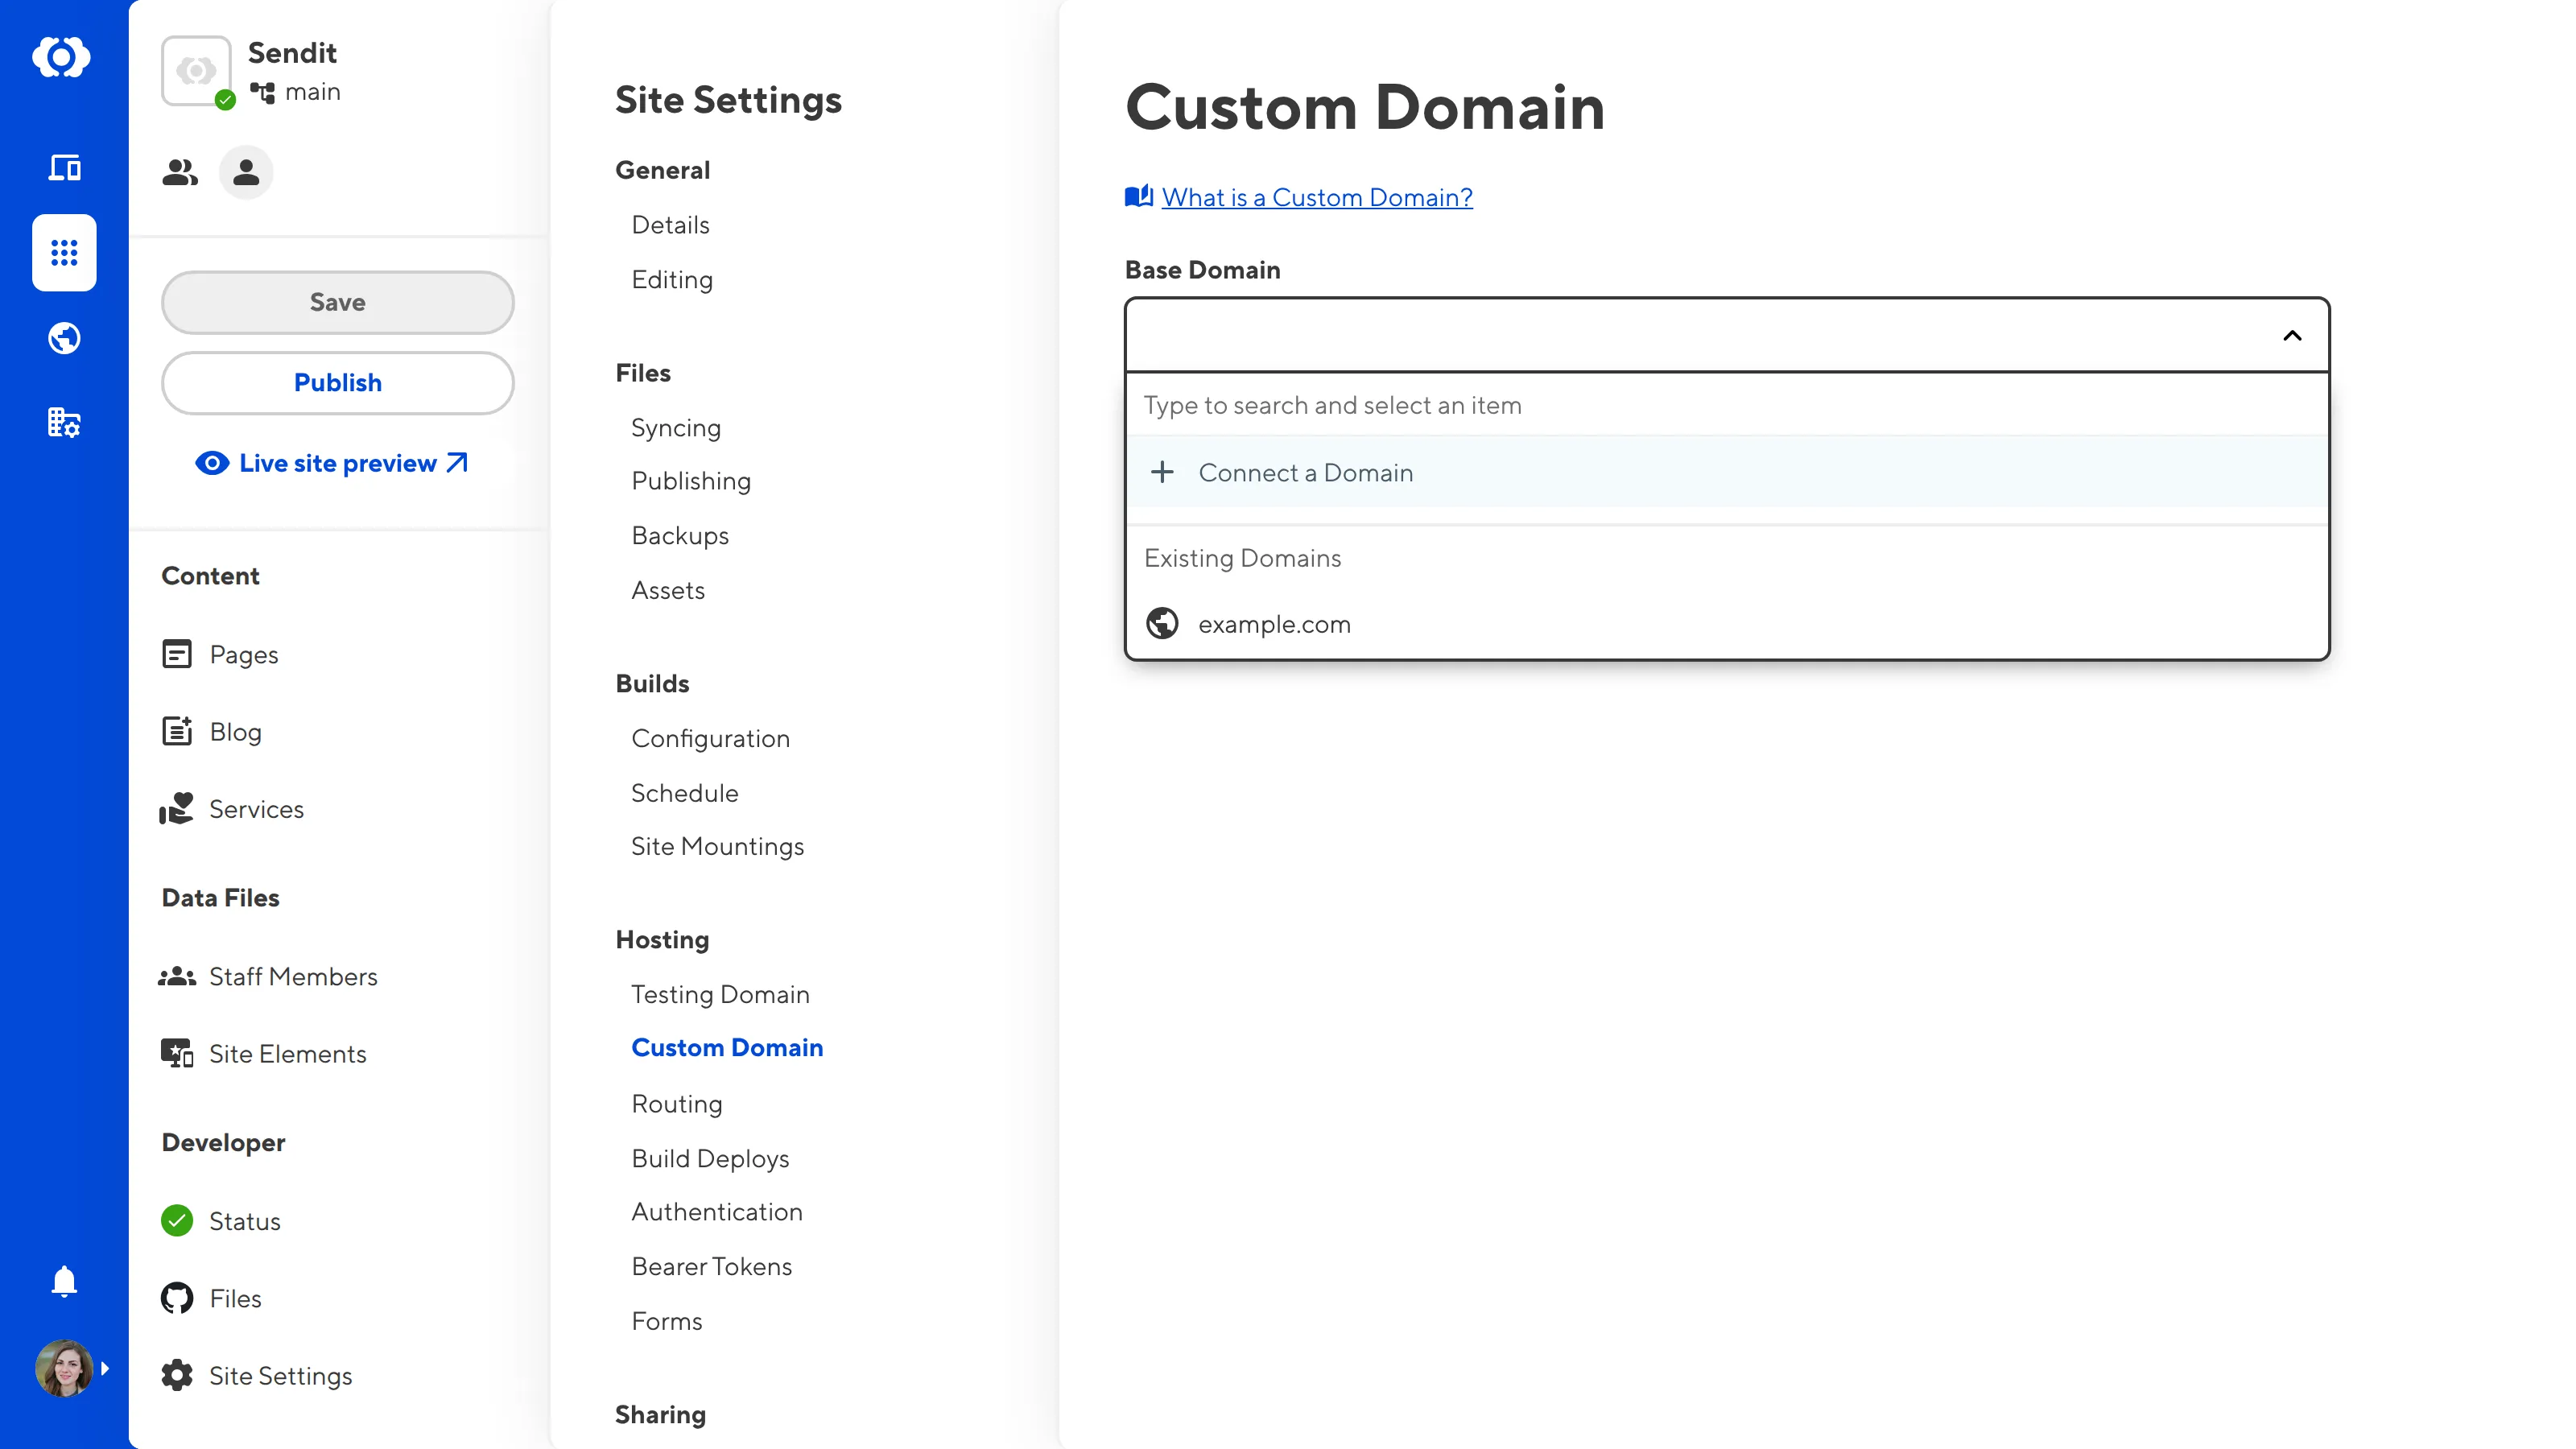Viewport: 2576px width, 1449px height.
Task: Choose Connect a Domain option
Action: pyautogui.click(x=1305, y=473)
